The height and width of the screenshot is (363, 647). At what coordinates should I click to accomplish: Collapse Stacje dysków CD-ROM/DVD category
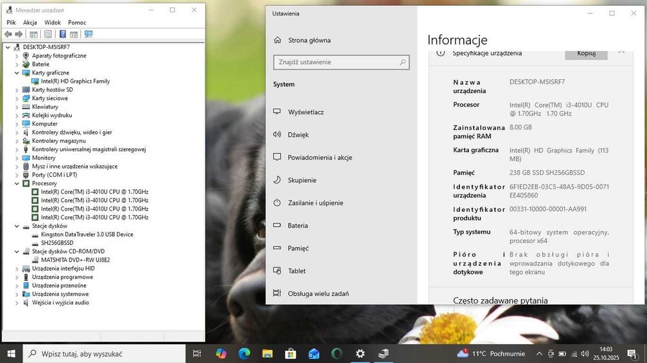point(17,251)
